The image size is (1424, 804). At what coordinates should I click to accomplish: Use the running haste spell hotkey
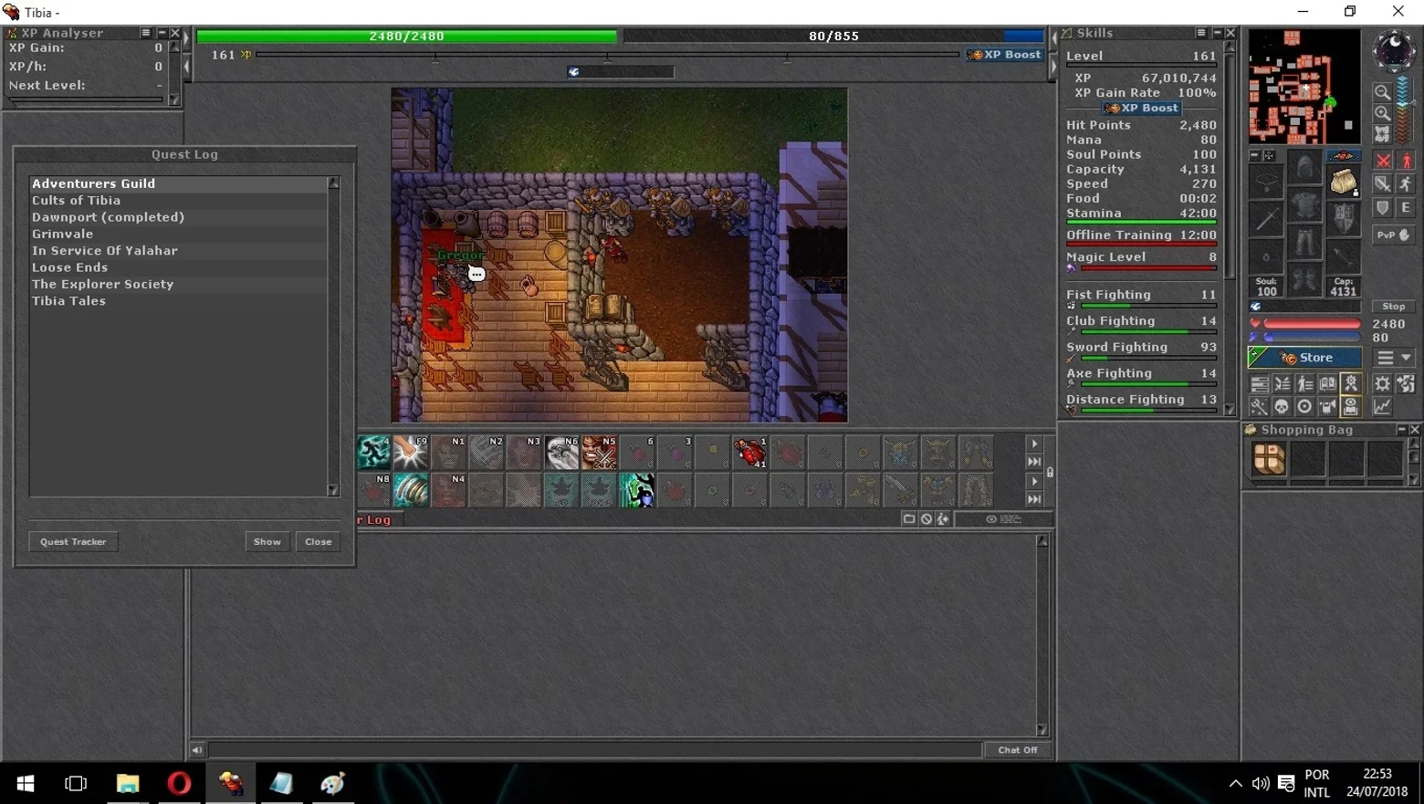point(373,453)
